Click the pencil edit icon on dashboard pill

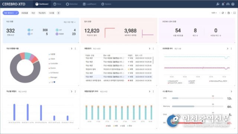(16, 13)
